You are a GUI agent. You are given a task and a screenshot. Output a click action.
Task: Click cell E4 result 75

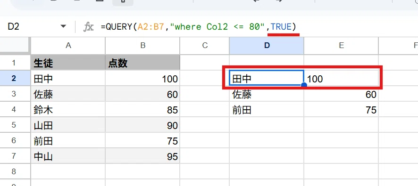341,109
